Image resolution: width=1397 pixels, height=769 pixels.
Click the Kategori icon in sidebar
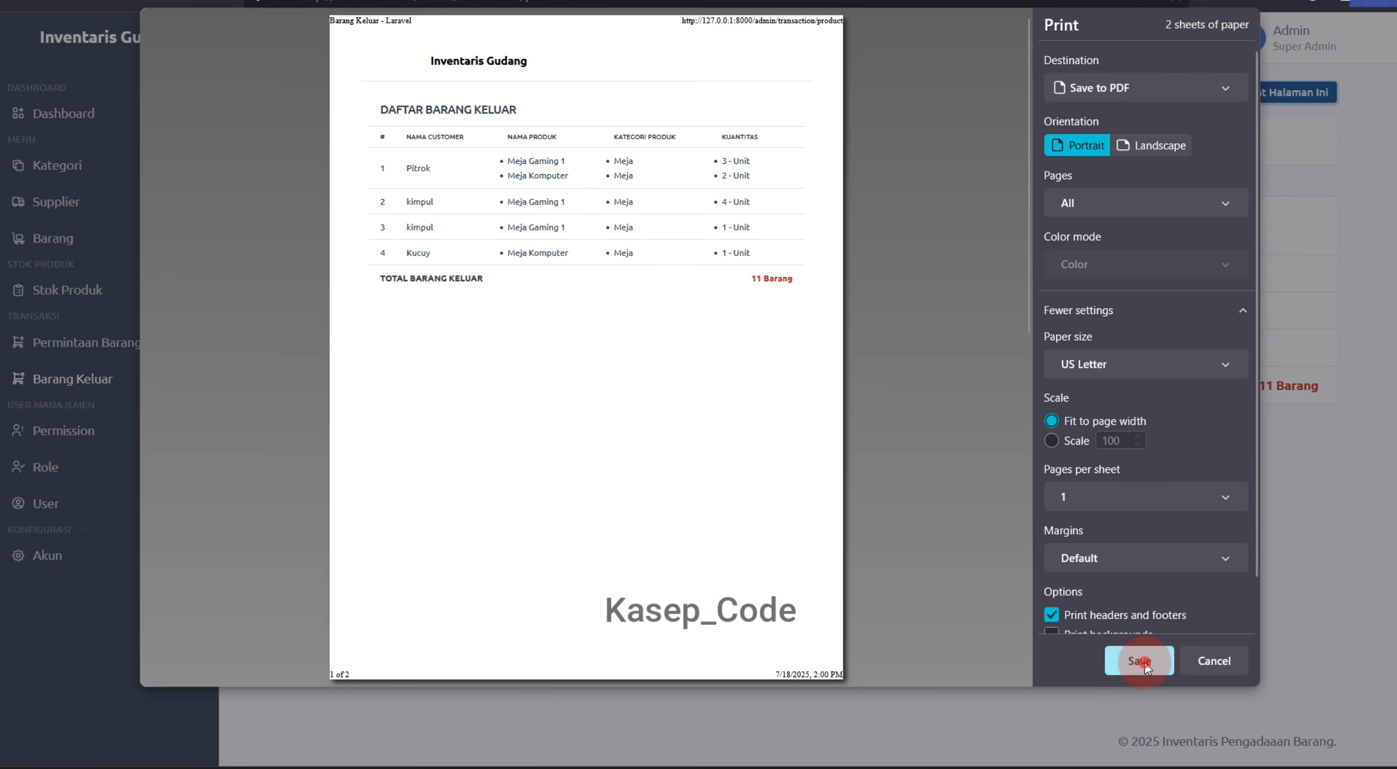pos(18,165)
